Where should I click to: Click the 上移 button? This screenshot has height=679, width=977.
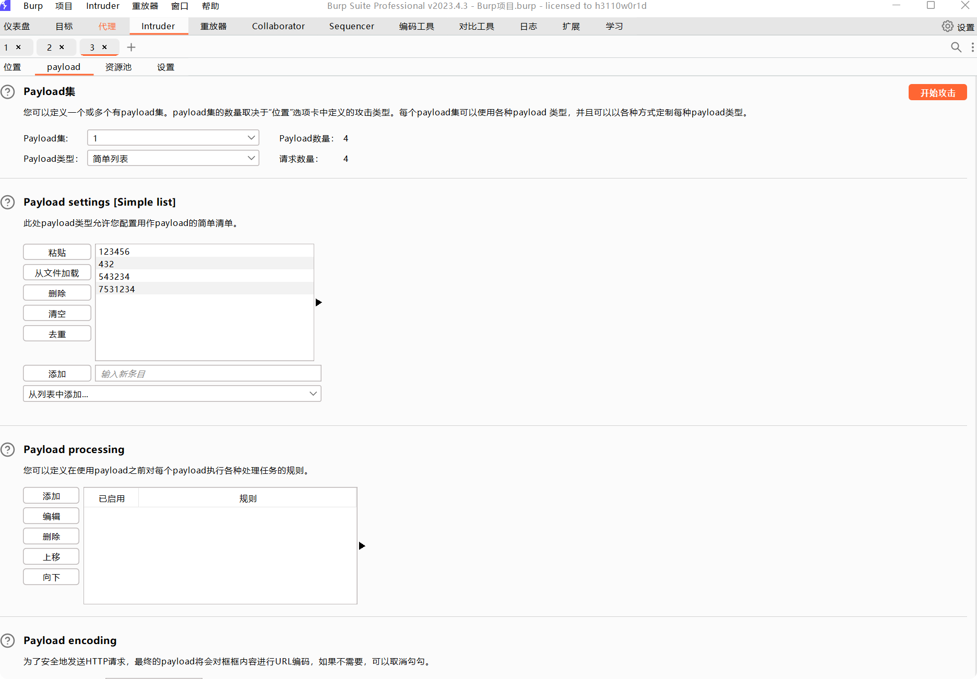click(x=51, y=556)
